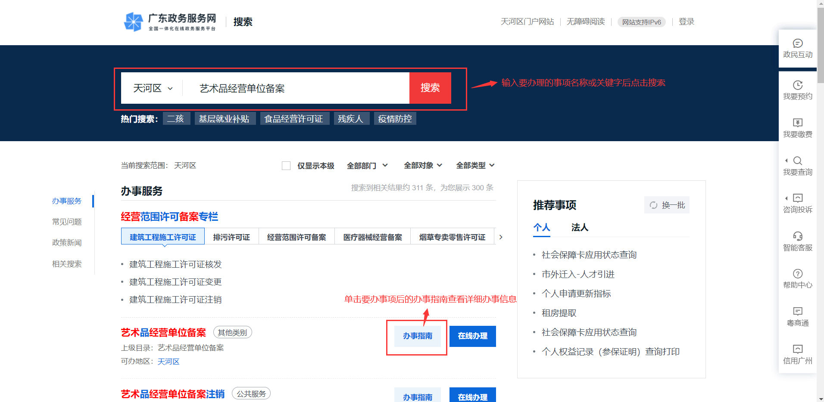Screen dimensions: 824x402
Task: Enable the 仅显示本级 checkbox
Action: coord(286,166)
